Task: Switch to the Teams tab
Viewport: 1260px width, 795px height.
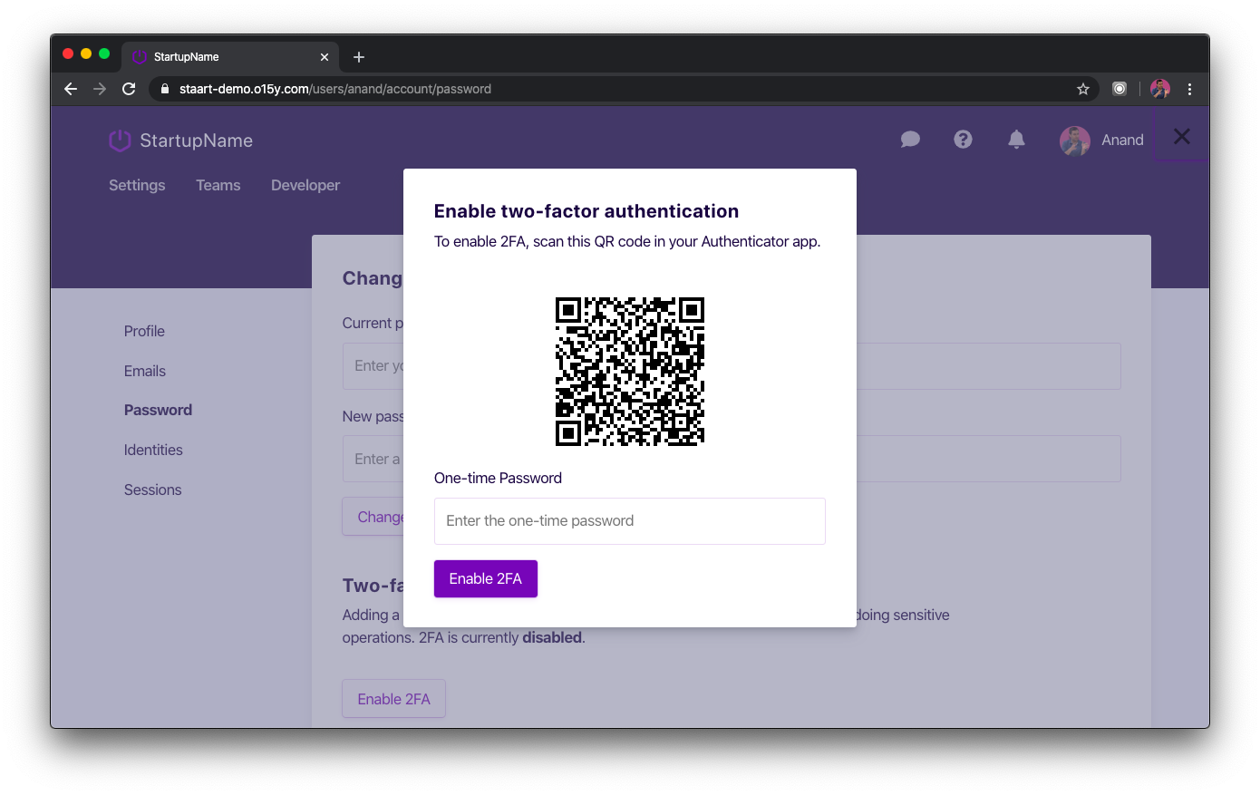Action: click(218, 185)
